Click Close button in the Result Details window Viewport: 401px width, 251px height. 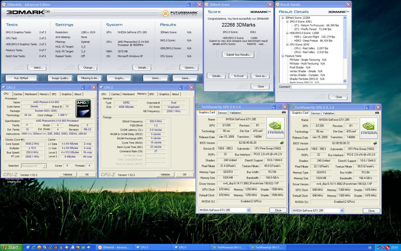[338, 97]
